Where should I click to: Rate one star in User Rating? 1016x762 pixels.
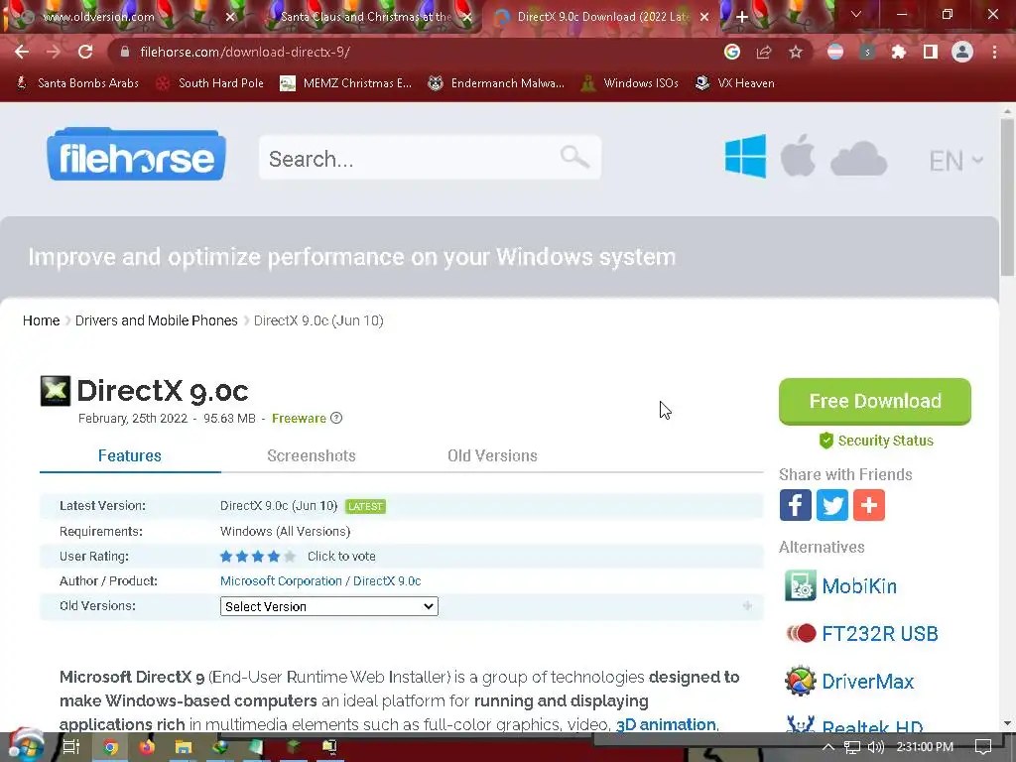tap(226, 556)
